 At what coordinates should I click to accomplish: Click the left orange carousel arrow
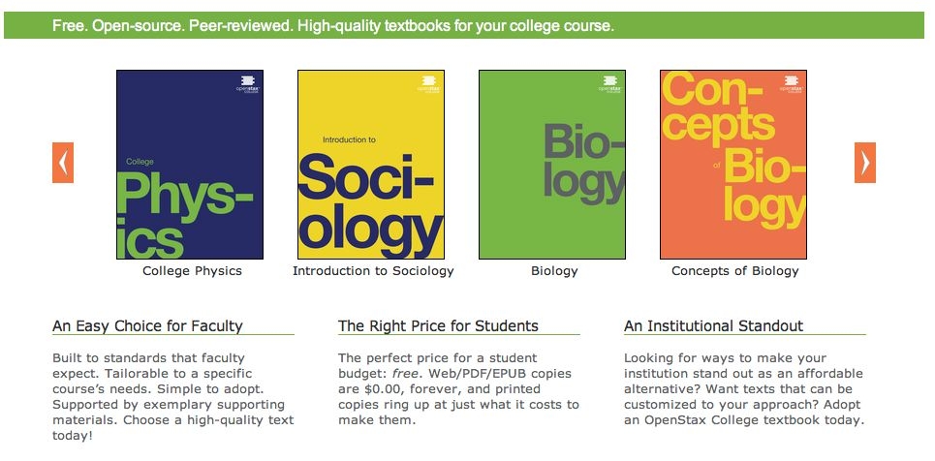click(x=63, y=162)
